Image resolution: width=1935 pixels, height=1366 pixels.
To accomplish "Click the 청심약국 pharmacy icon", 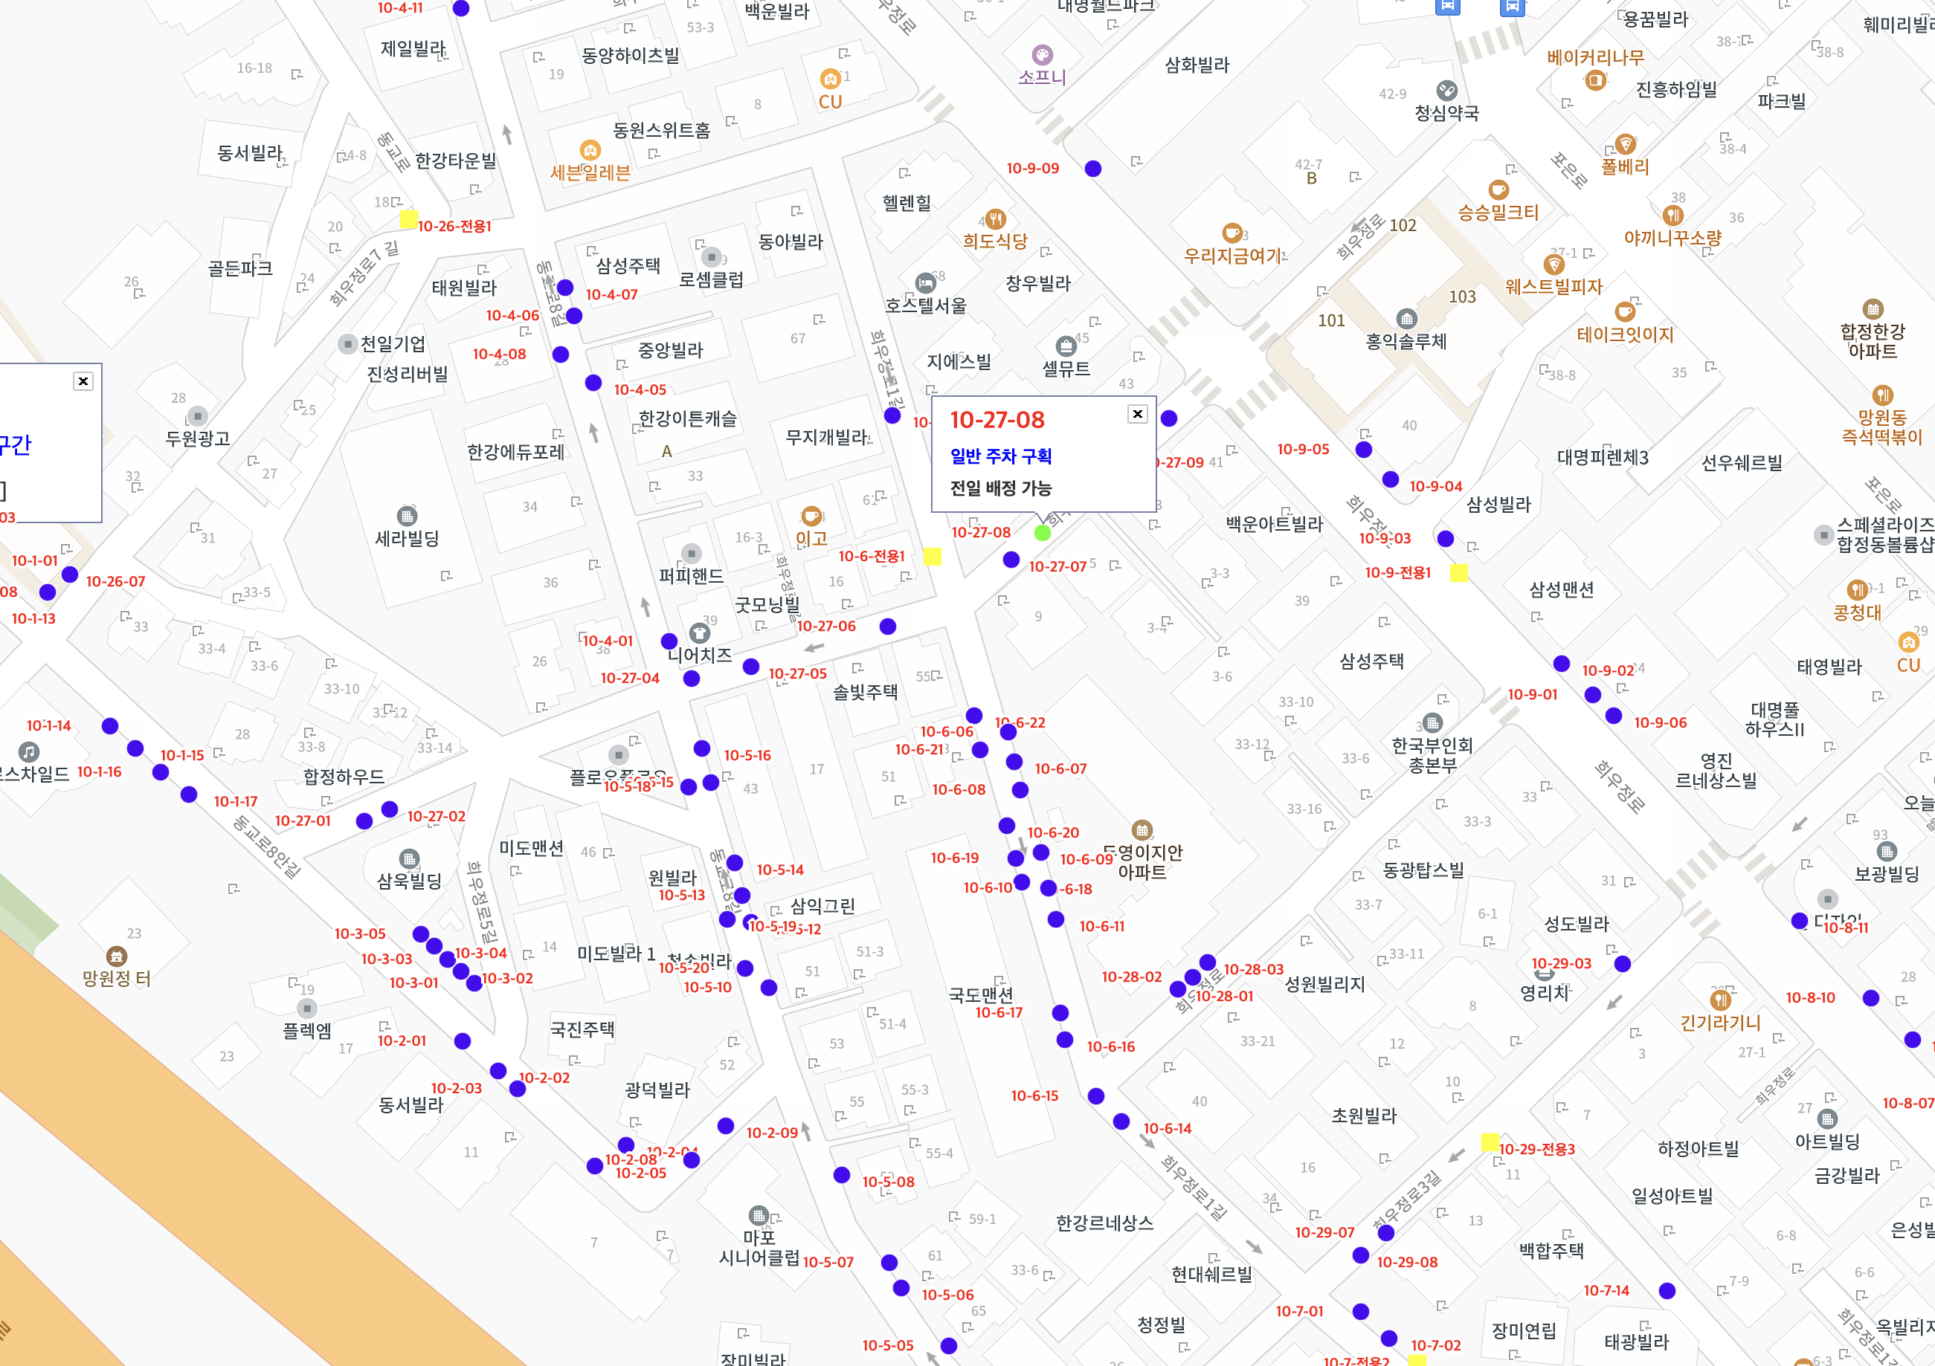I will pyautogui.click(x=1446, y=91).
